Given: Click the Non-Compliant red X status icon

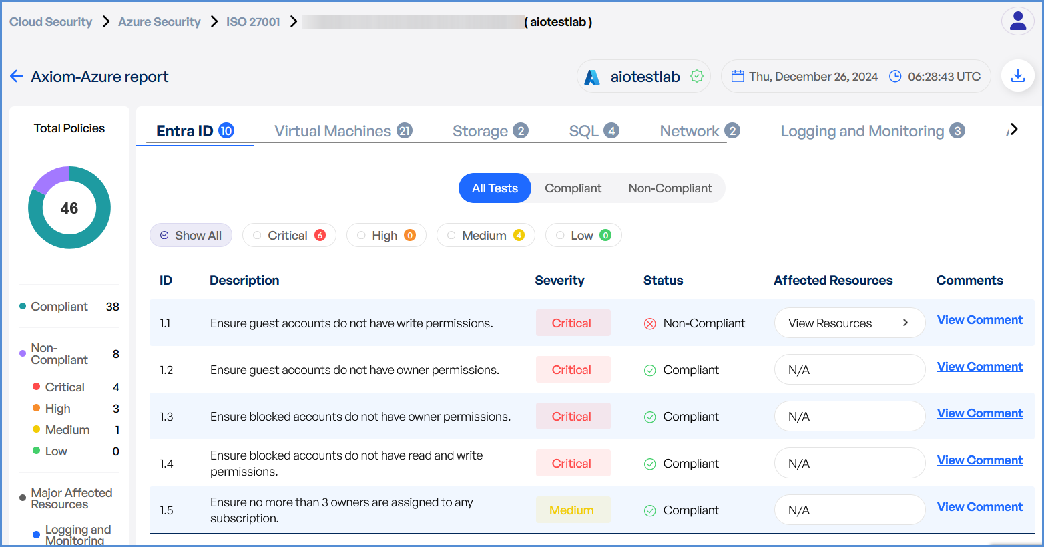Looking at the screenshot, I should pyautogui.click(x=649, y=324).
